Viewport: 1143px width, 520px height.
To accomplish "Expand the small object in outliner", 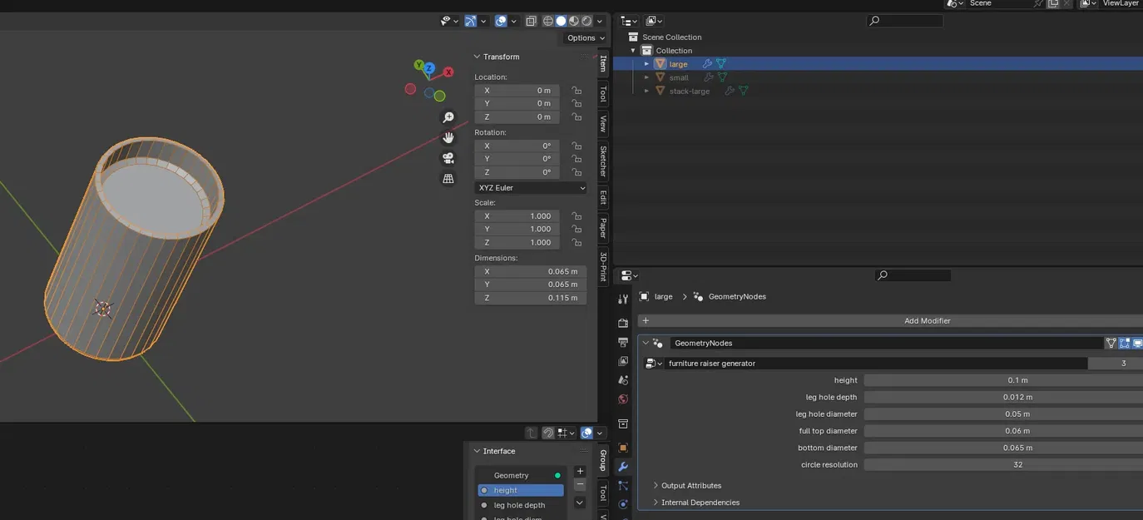I will click(x=646, y=77).
